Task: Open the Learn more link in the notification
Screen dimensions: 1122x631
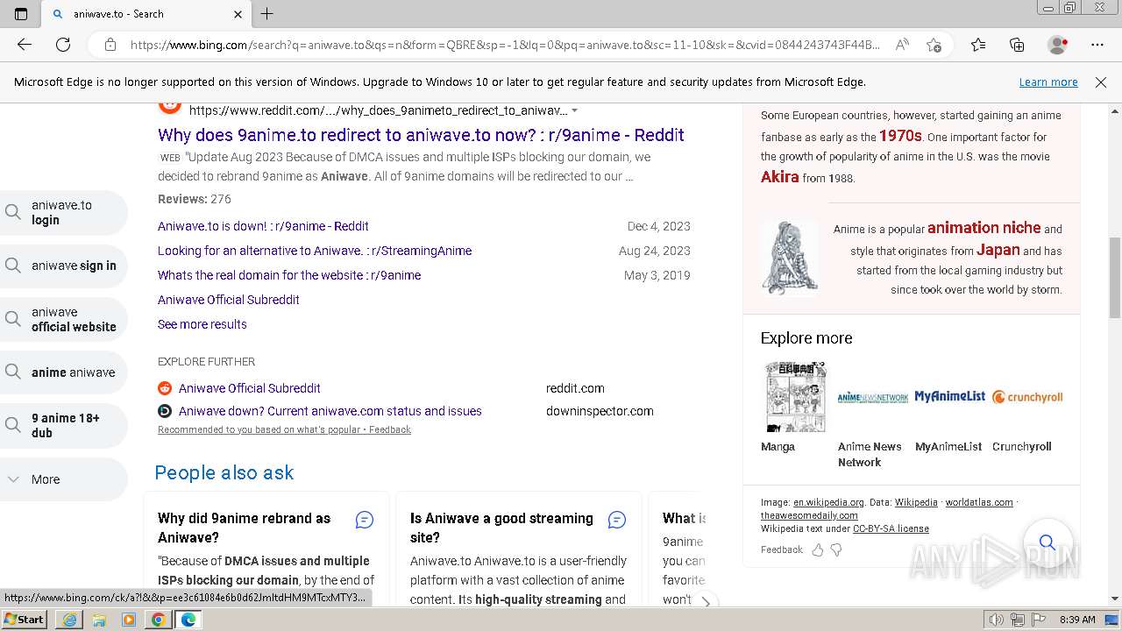Action: pos(1048,82)
